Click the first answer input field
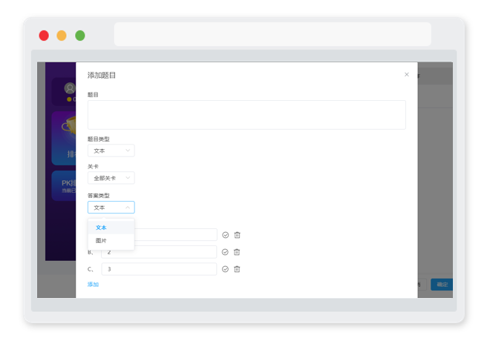 point(176,234)
